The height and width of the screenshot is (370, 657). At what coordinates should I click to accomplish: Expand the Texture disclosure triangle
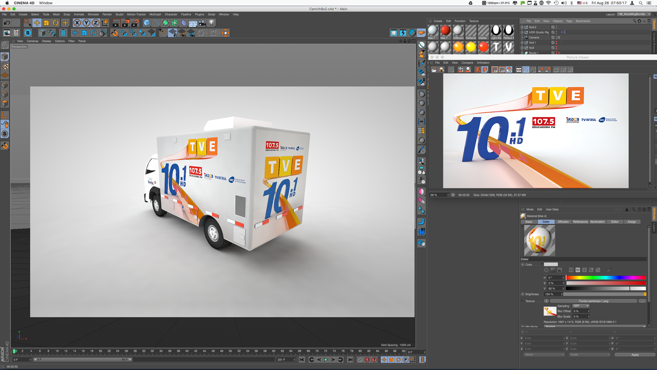click(523, 301)
